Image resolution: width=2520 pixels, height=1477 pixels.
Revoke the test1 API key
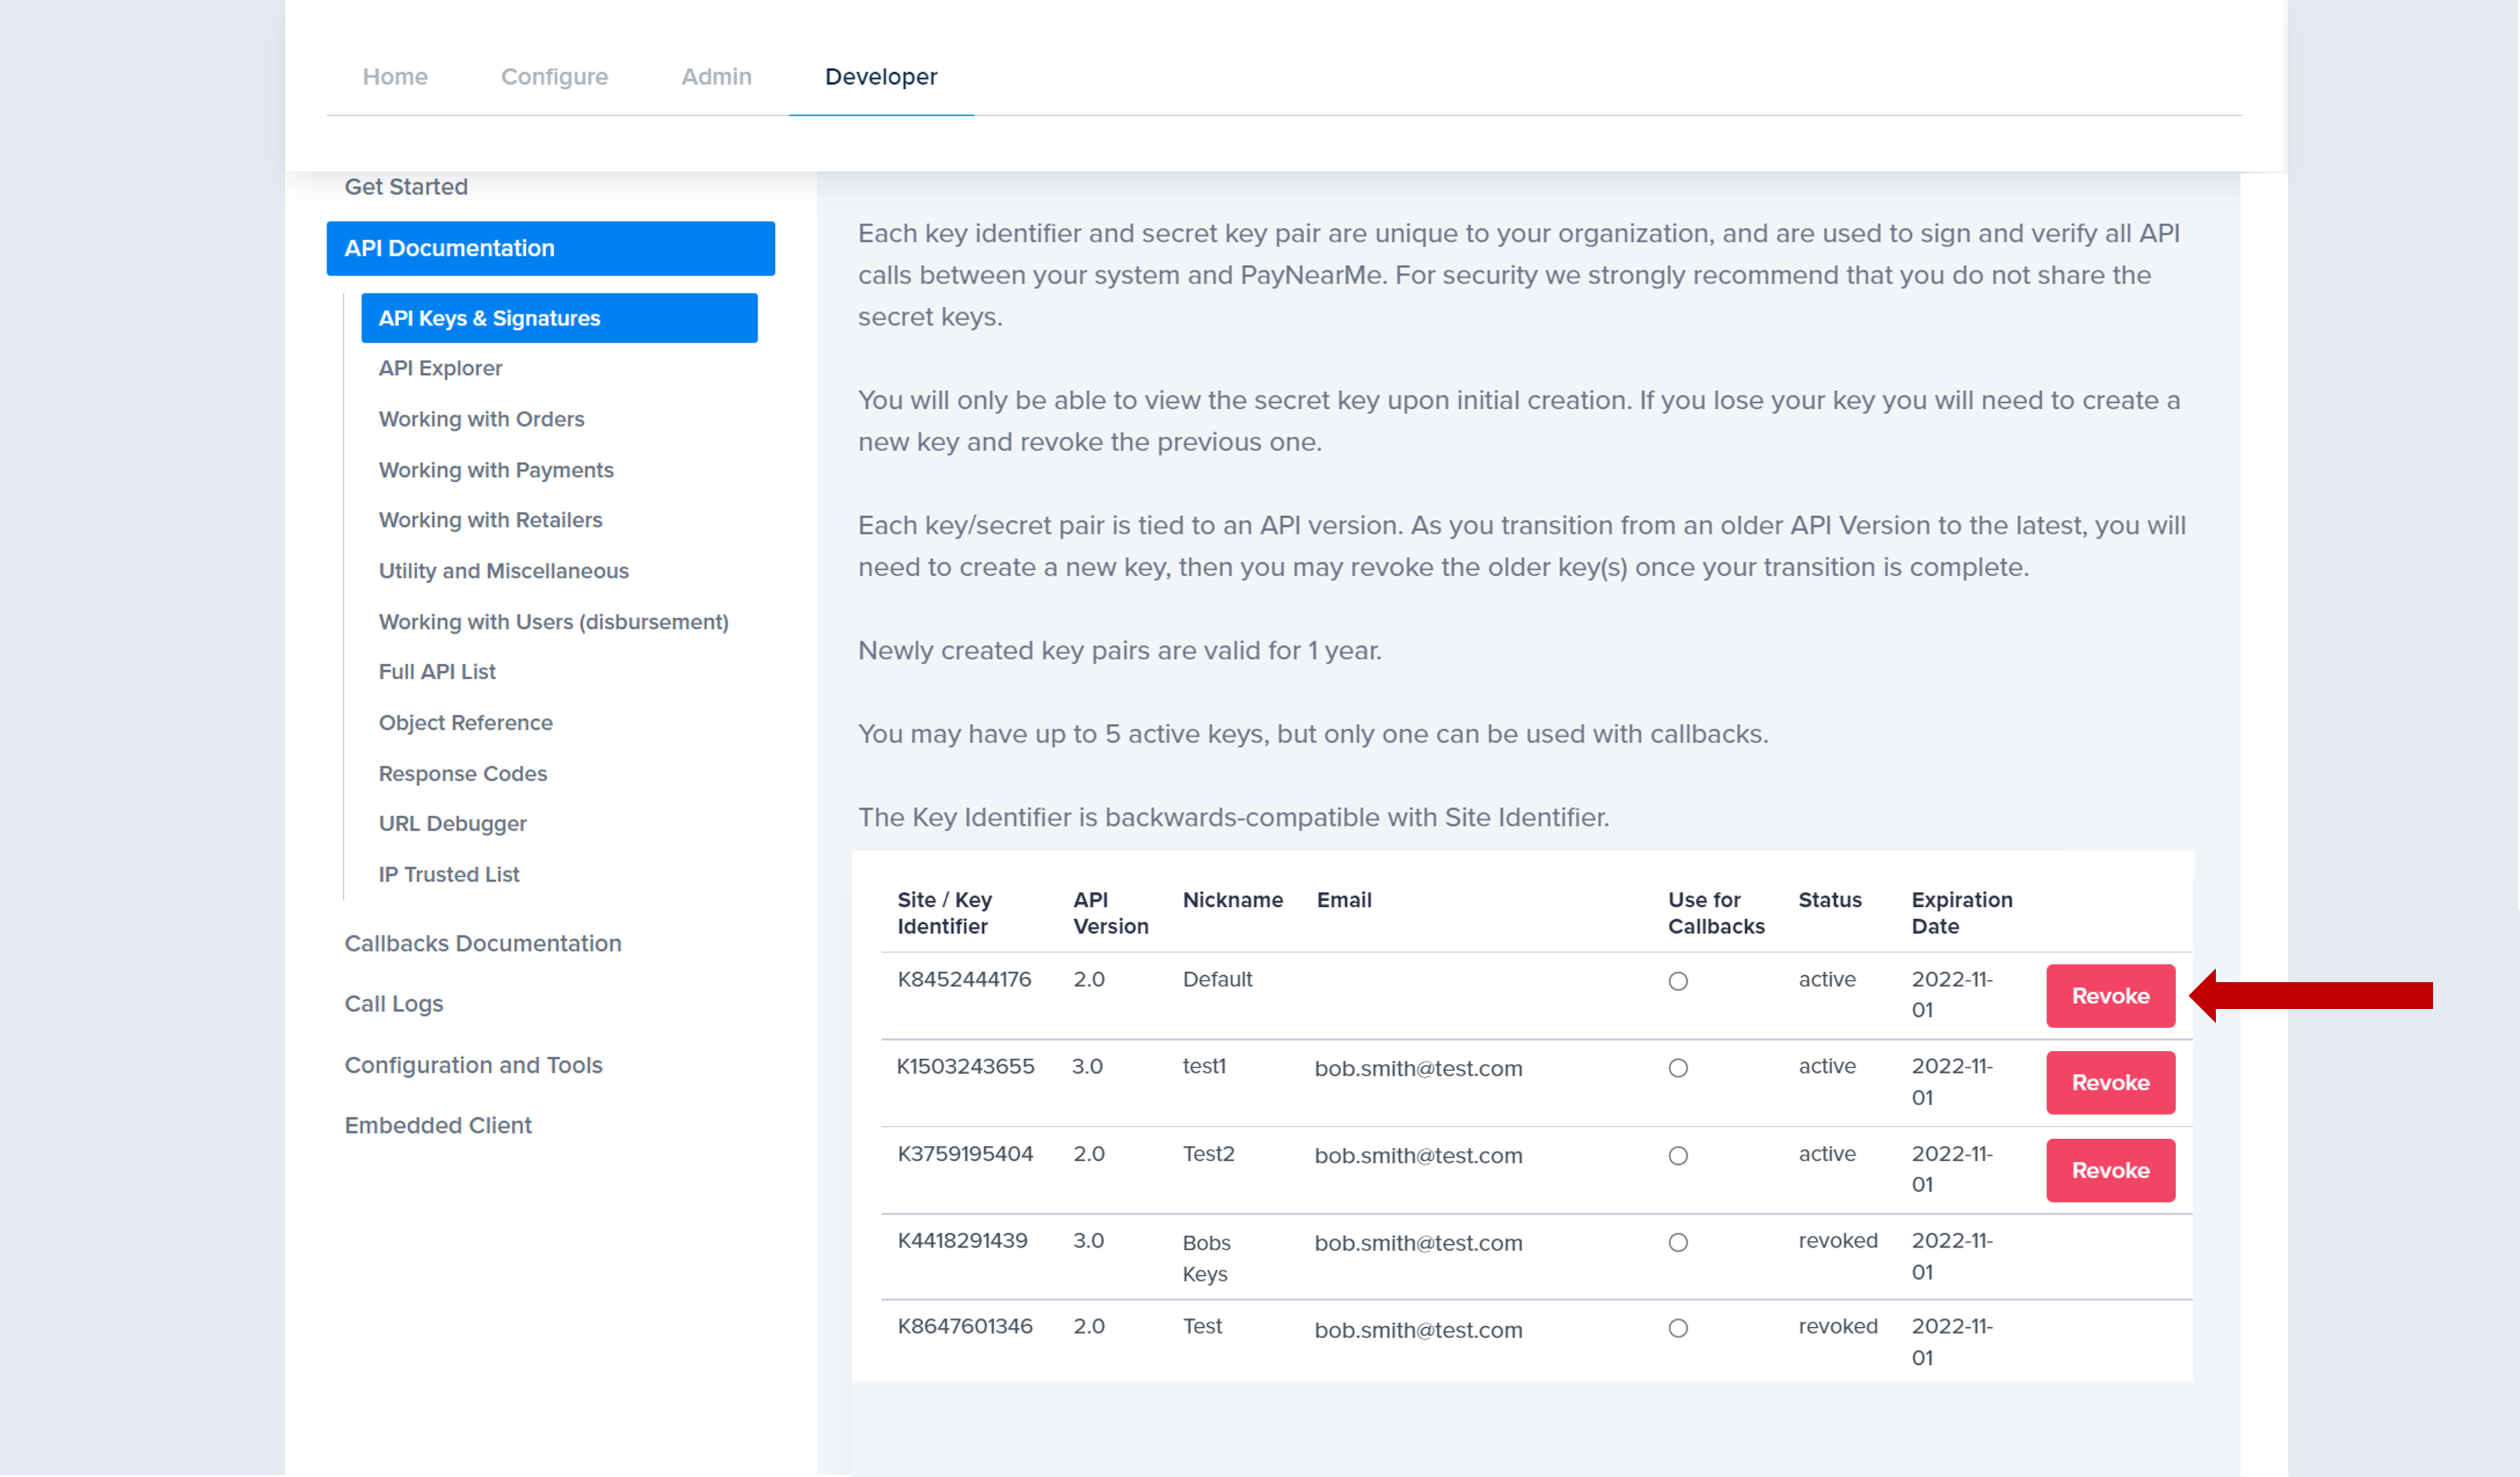coord(2110,1082)
